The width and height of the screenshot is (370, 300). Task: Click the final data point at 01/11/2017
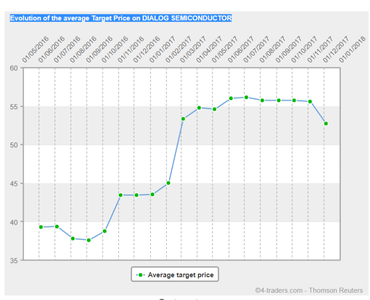click(326, 124)
